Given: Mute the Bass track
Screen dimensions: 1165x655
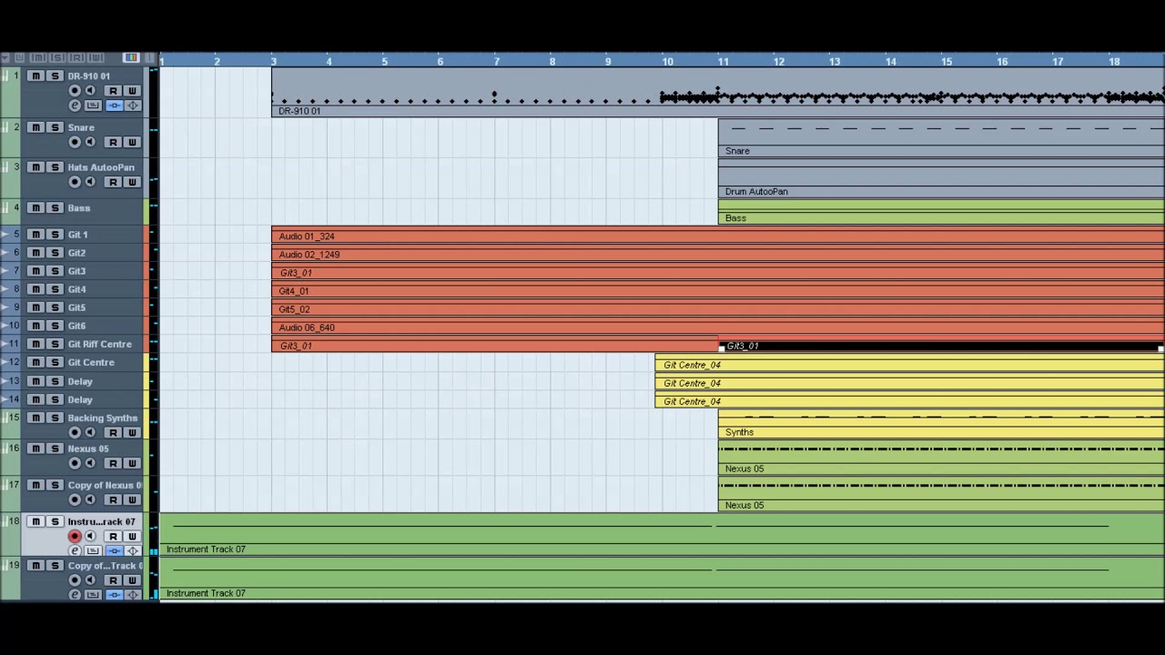Looking at the screenshot, I should [x=35, y=208].
